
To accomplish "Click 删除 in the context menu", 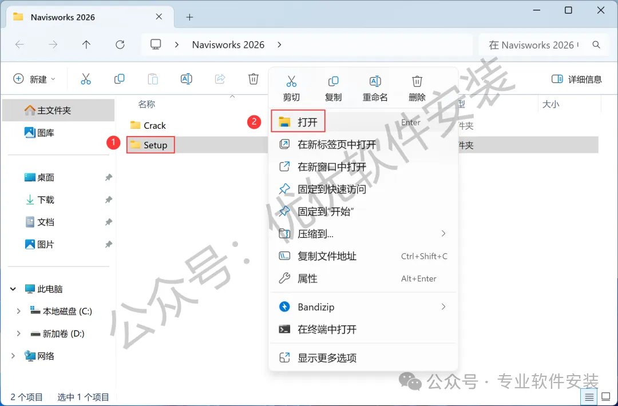I will [417, 89].
